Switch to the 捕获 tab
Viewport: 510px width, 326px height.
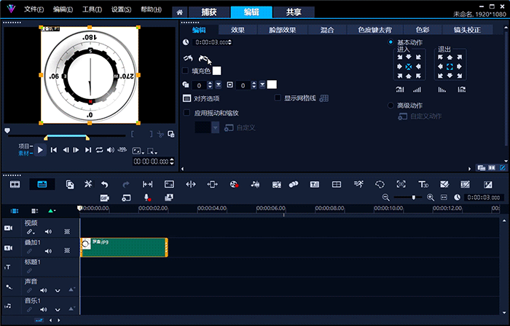209,12
